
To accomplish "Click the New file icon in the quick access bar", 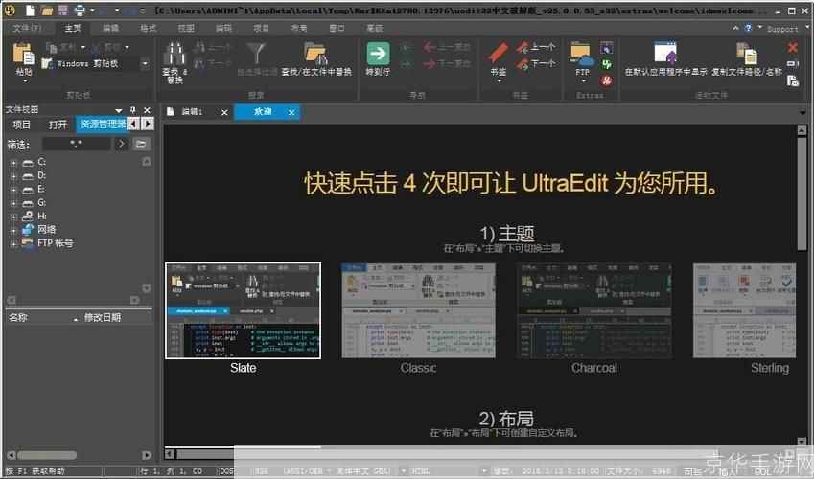I will 30,10.
